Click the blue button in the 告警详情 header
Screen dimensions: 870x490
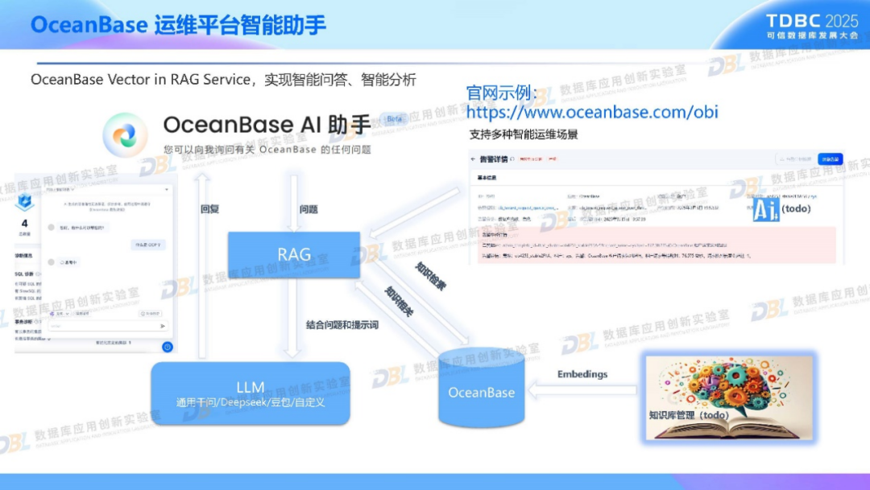pos(830,159)
